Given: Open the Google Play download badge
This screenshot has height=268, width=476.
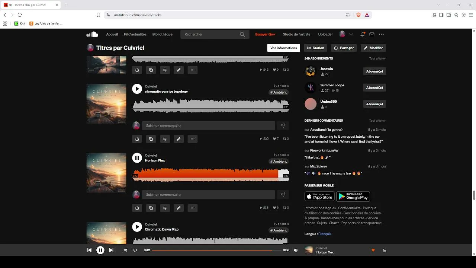Looking at the screenshot, I should pyautogui.click(x=353, y=196).
